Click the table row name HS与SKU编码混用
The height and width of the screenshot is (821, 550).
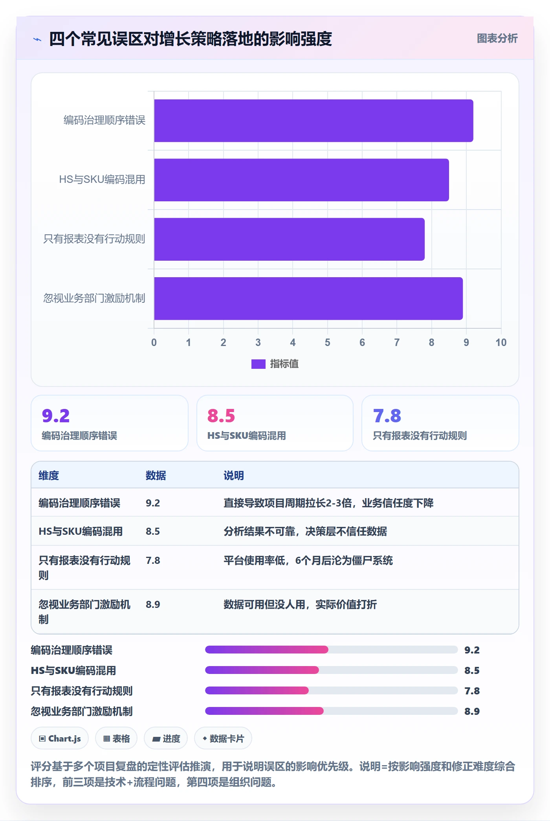pos(81,532)
